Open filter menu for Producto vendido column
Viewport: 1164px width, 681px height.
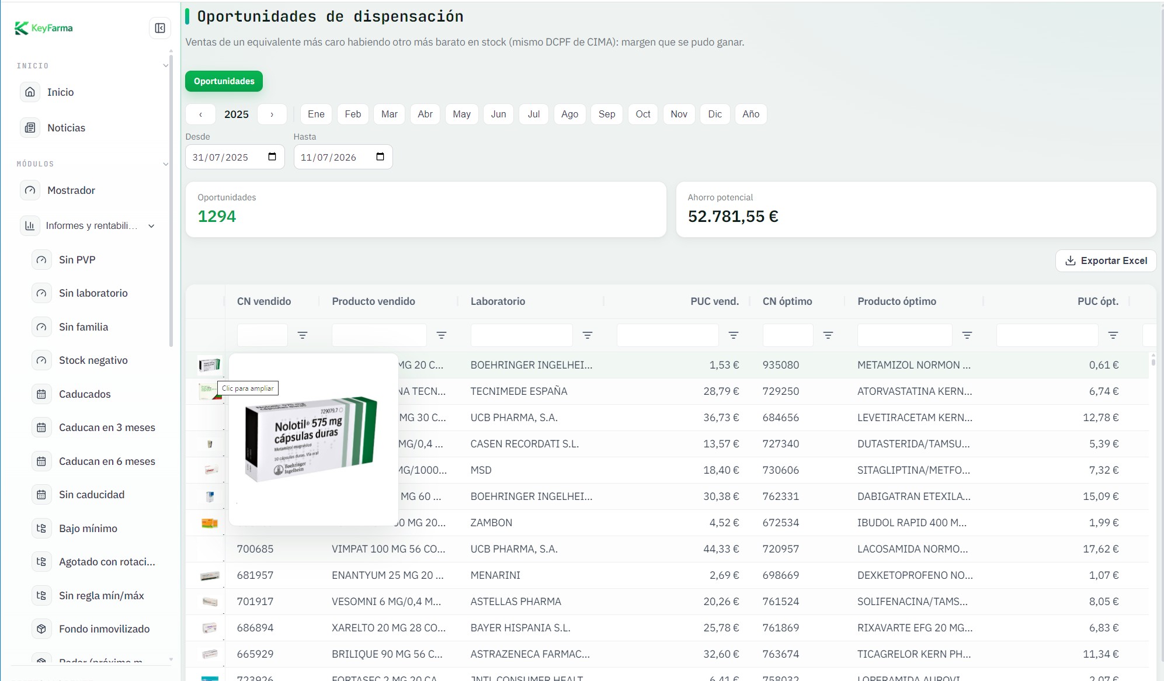click(442, 335)
